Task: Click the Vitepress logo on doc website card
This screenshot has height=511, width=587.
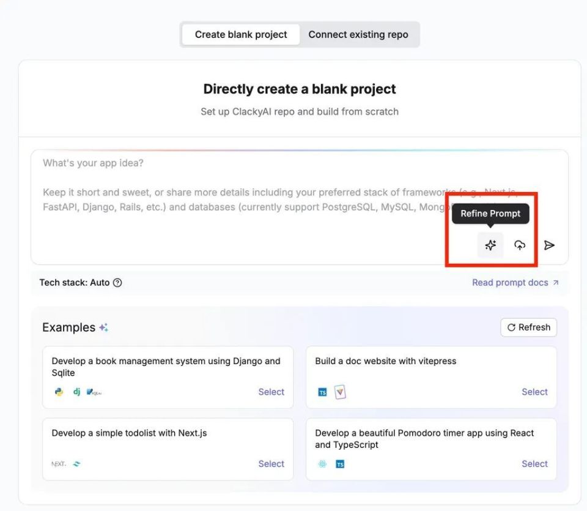Action: [340, 391]
